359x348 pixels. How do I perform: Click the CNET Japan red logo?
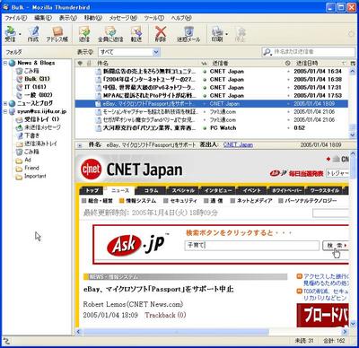[92, 170]
